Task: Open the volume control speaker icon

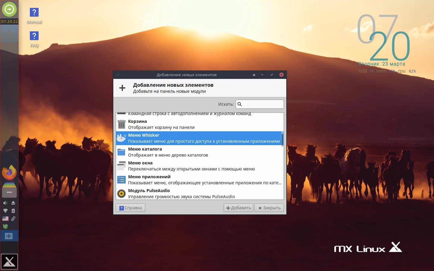Action: pyautogui.click(x=5, y=203)
